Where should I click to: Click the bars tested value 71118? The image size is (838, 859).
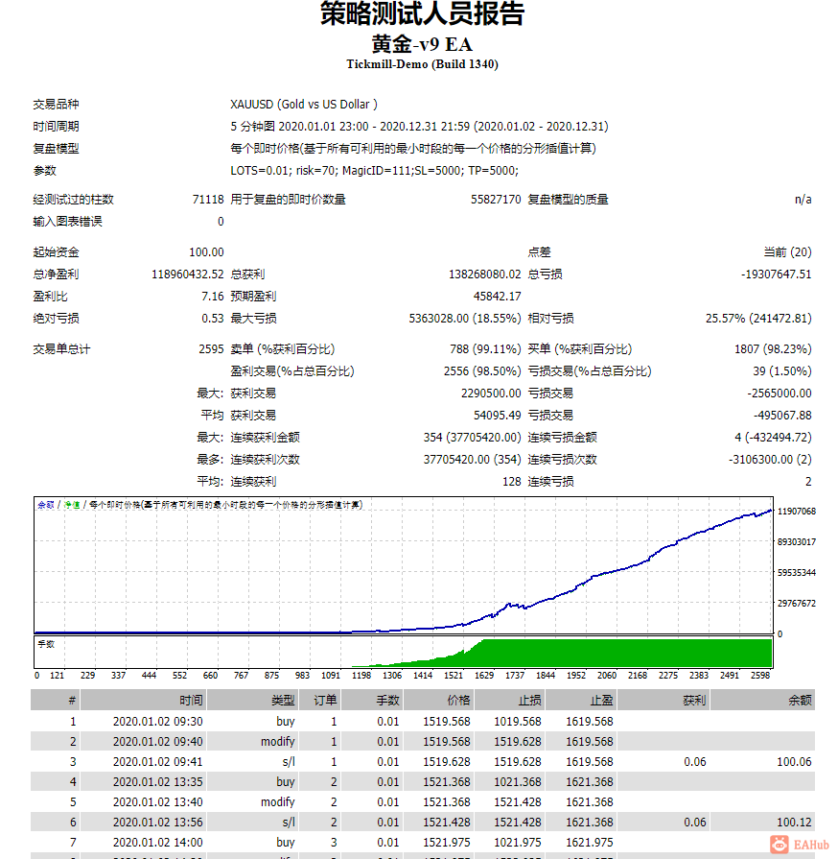click(208, 200)
